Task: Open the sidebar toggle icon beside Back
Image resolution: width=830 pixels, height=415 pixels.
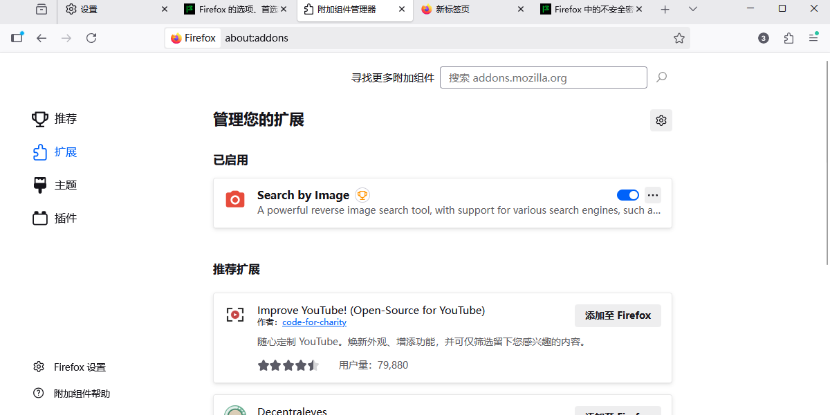Action: 17,38
